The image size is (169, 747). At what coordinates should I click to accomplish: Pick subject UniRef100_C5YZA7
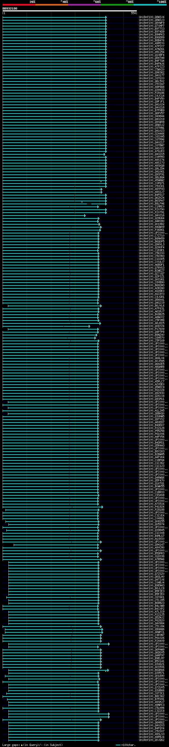click(x=152, y=84)
